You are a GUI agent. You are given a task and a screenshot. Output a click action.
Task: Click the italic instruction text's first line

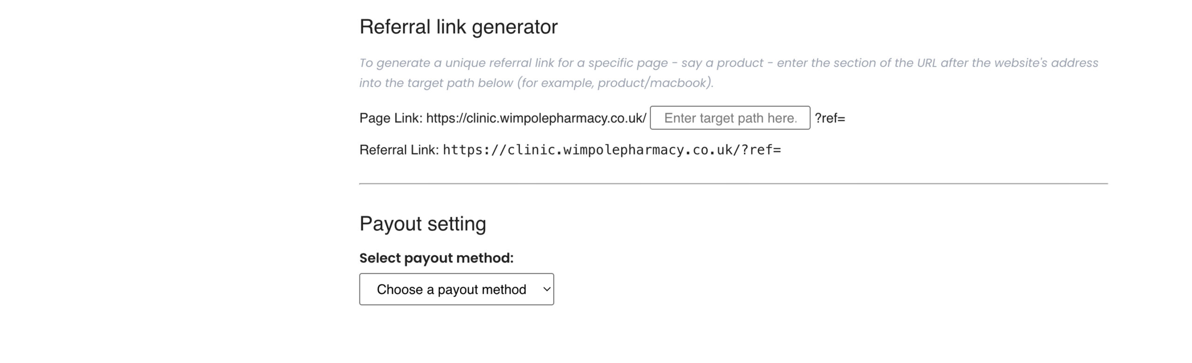(728, 63)
